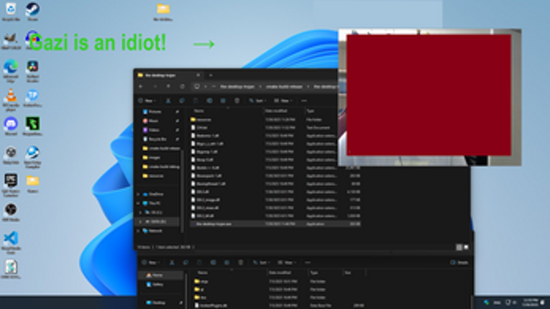
Task: Collapse This PC in upper Explorer sidebar
Action: coord(138,203)
